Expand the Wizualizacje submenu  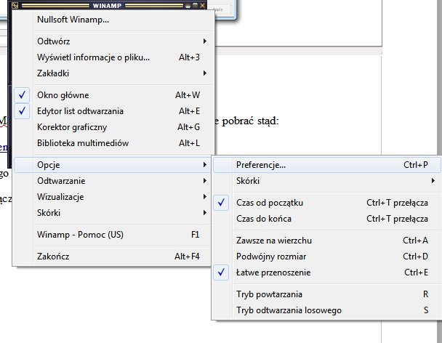(113, 197)
